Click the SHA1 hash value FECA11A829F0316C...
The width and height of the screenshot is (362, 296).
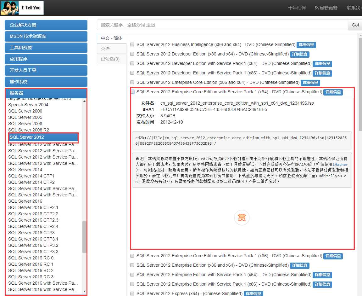coord(214,109)
